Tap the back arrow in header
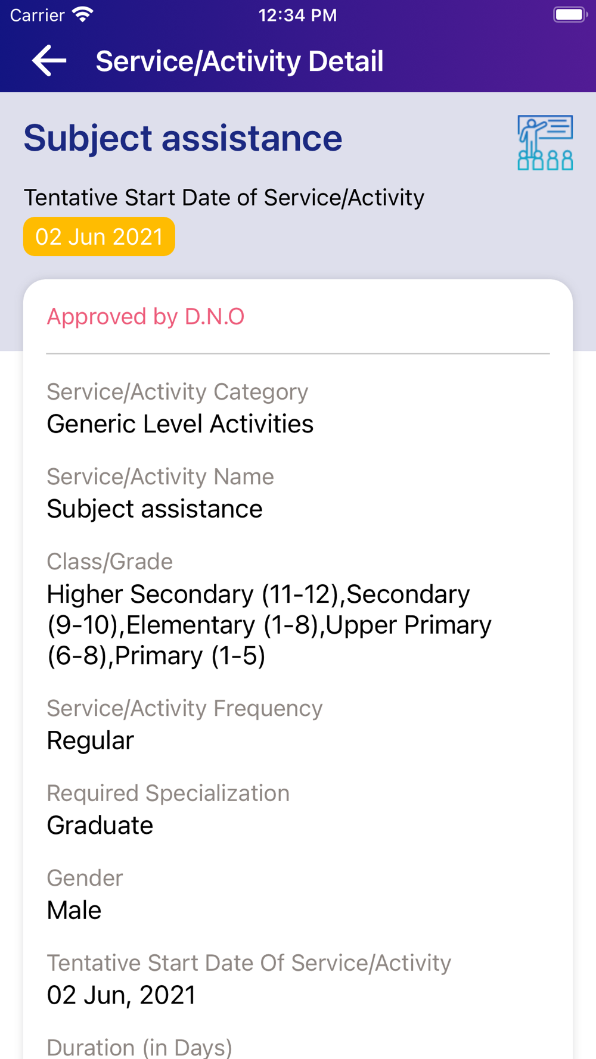 49,61
